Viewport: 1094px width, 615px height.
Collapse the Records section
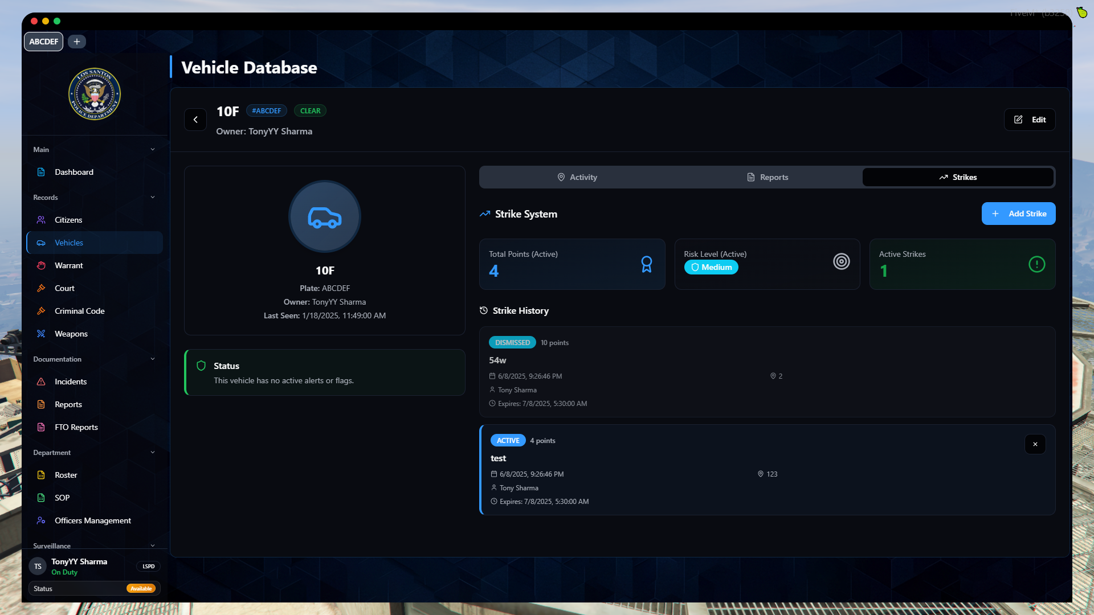pyautogui.click(x=152, y=197)
